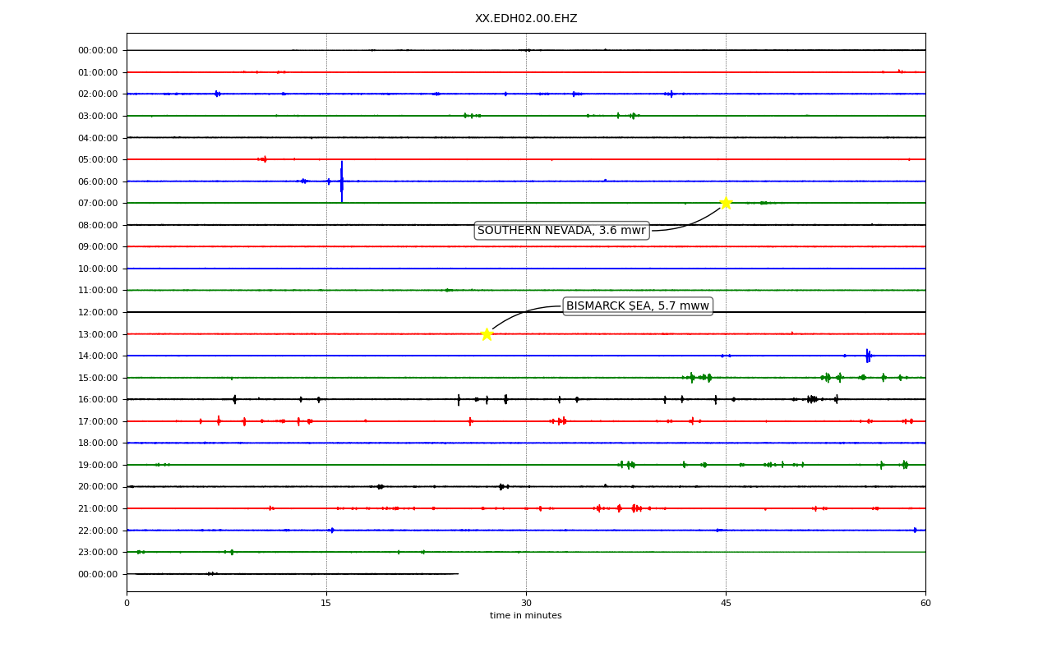Viewport: 1052px width, 657px height.
Task: Click the Southern Nevada earthquake star marker
Action: [726, 203]
